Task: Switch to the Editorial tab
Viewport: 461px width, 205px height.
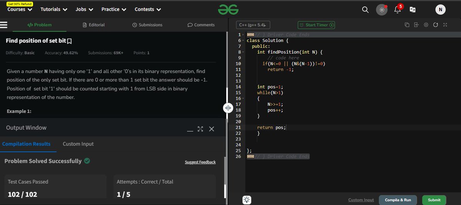Action: [93, 25]
